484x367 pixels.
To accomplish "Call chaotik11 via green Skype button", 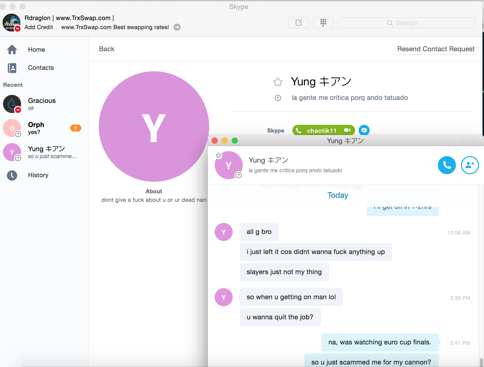I will point(316,130).
